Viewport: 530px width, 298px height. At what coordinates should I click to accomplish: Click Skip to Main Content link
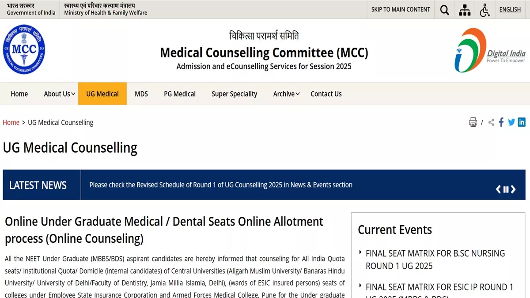coord(401,9)
